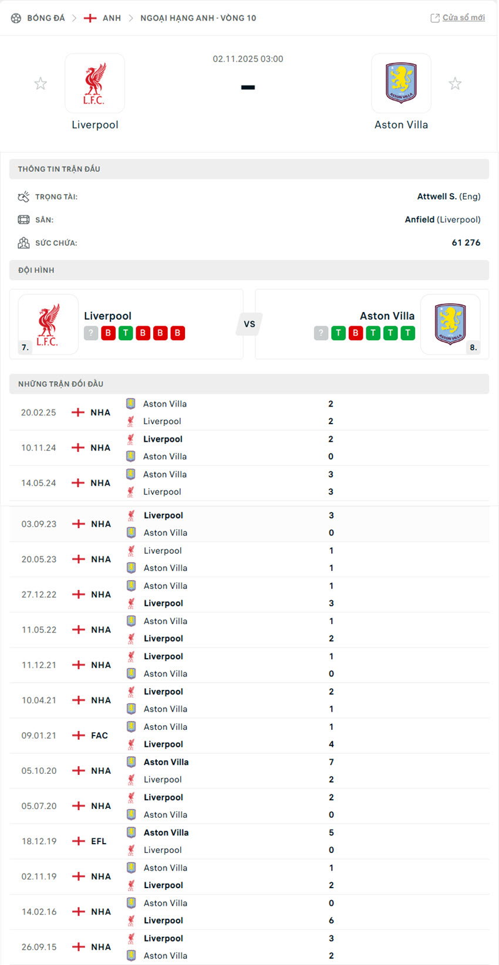Click the Anfield stadium name link
499x965 pixels.
(419, 219)
